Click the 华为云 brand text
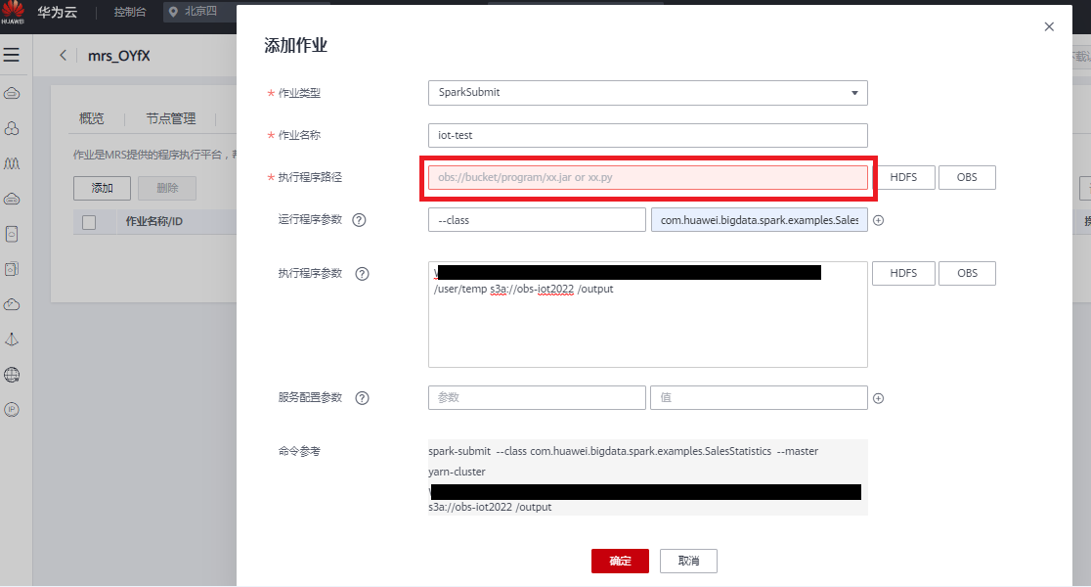 tap(57, 12)
